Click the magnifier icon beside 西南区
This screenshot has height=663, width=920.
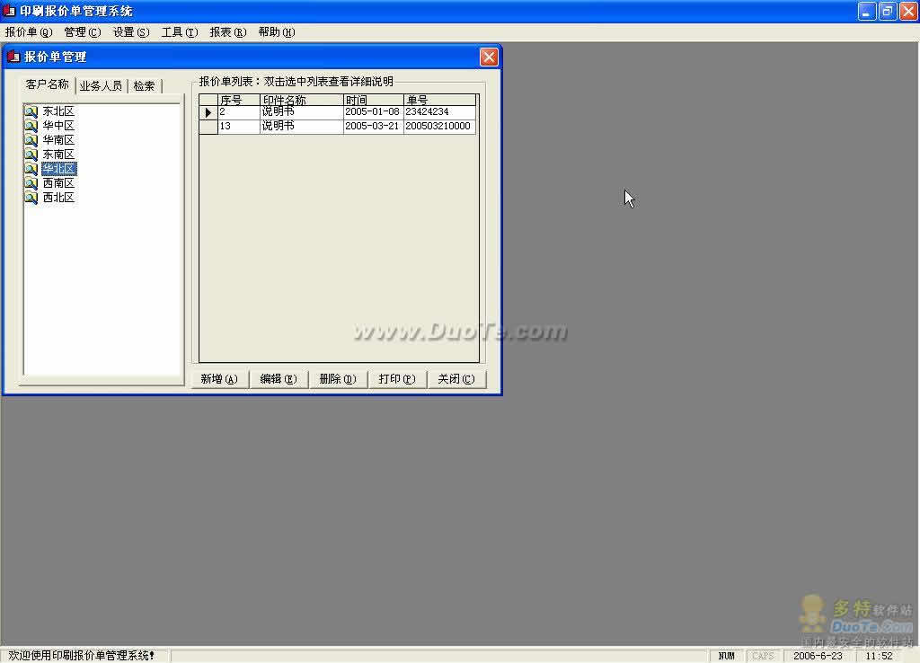pyautogui.click(x=31, y=183)
